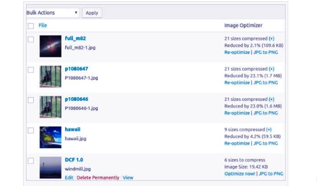Convert full_m82 with JPG to PNG
This screenshot has width=317, height=186.
tap(266, 52)
